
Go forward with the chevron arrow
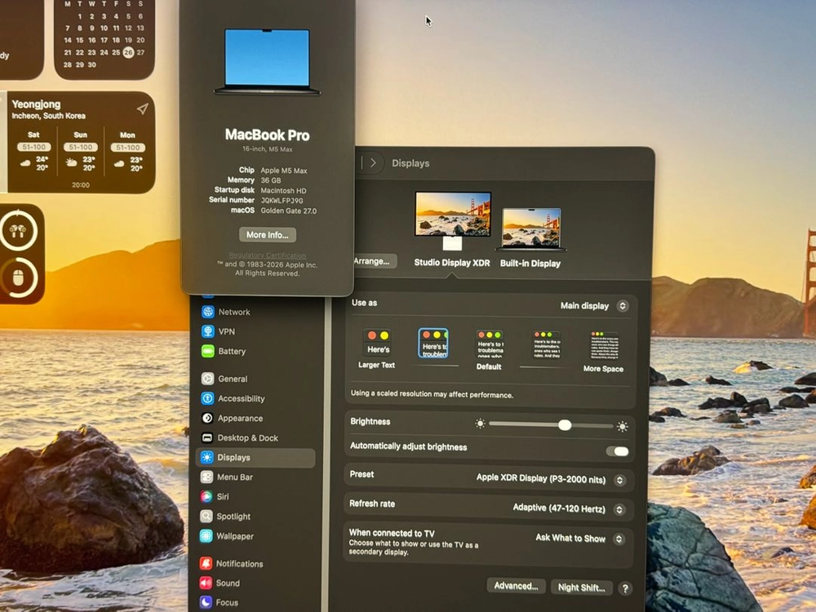[373, 163]
